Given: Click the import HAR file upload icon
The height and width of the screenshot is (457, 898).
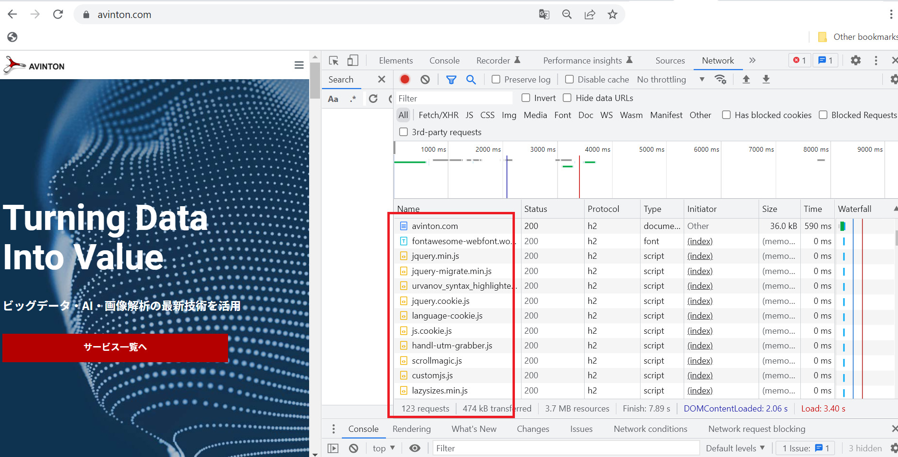Looking at the screenshot, I should click(746, 80).
